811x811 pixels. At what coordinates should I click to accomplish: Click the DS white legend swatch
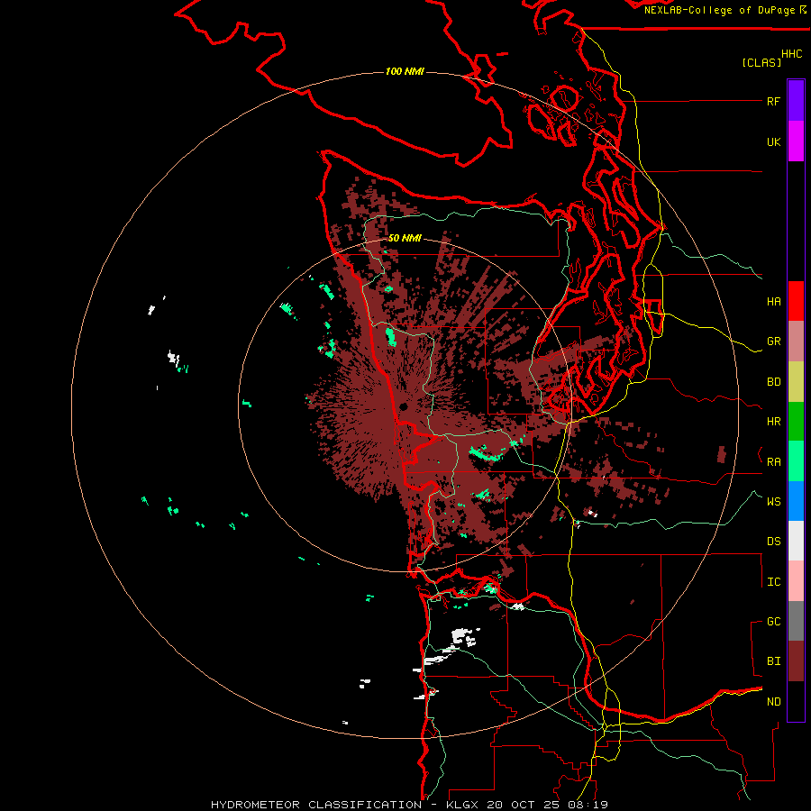pyautogui.click(x=796, y=541)
